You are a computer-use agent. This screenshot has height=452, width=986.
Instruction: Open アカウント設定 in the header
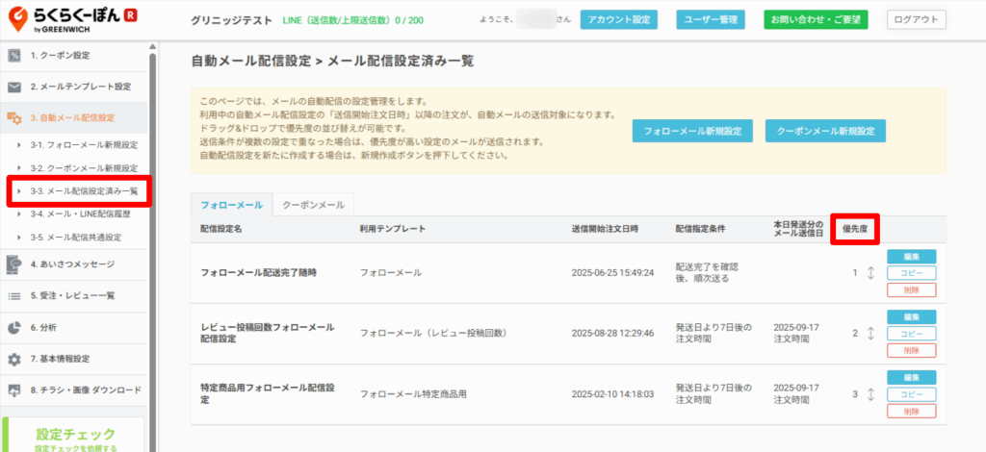(616, 19)
